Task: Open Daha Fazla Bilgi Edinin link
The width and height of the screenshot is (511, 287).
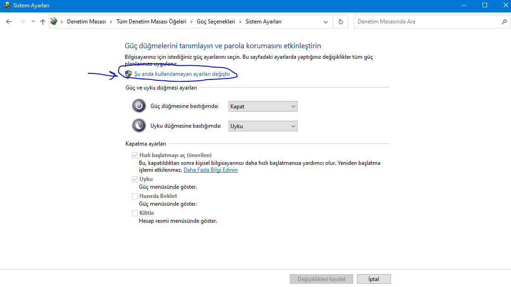Action: (x=211, y=170)
